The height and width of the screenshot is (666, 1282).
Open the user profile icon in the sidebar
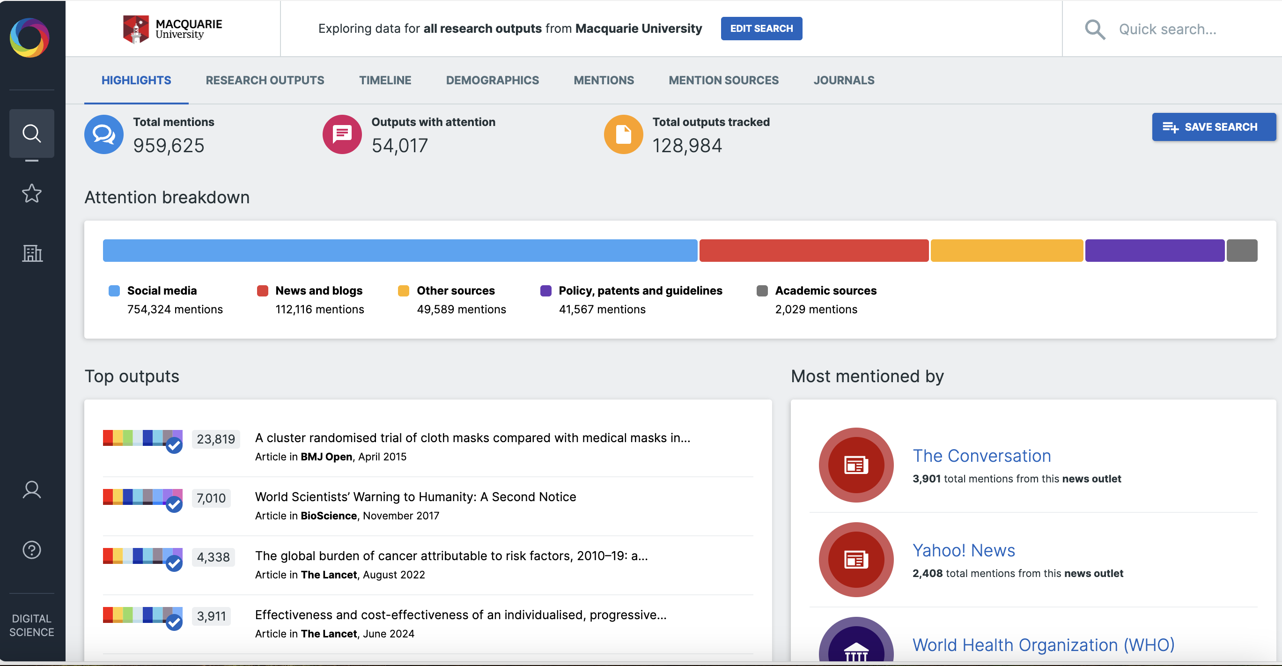[31, 490]
